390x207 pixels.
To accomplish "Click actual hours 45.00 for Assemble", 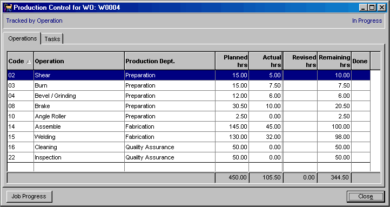I will coord(266,126).
